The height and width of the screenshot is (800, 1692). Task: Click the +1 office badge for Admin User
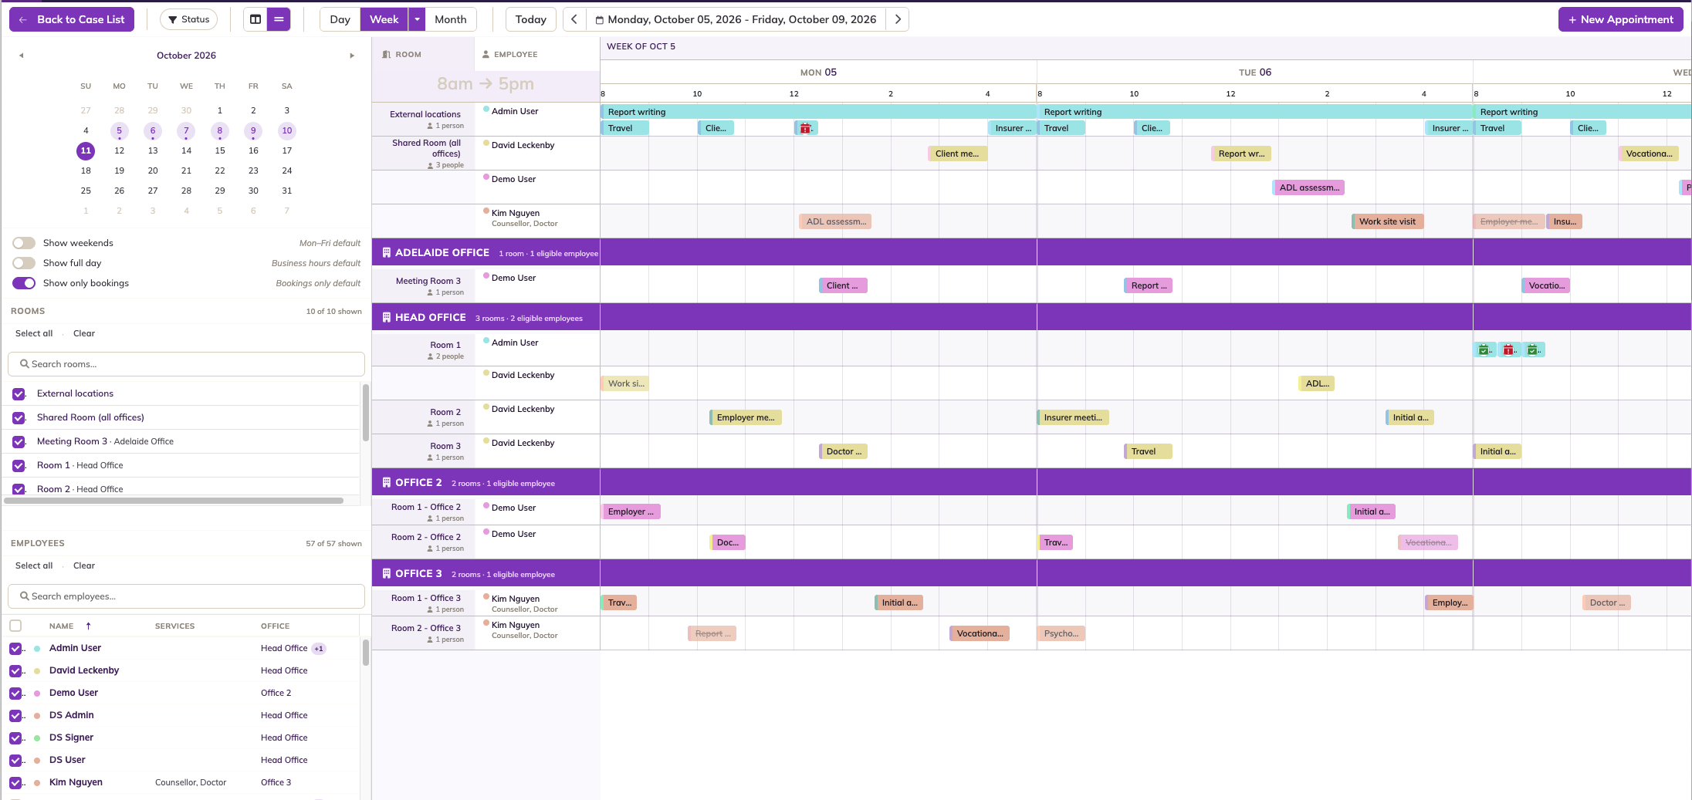click(319, 649)
